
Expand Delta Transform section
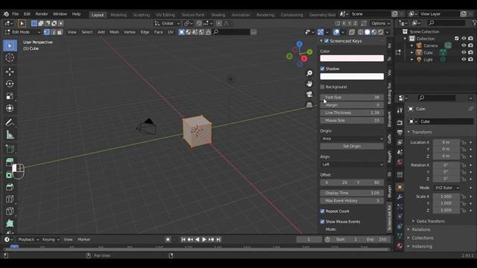click(431, 221)
